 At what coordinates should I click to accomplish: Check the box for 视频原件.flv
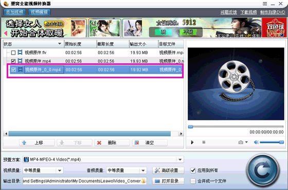[13, 53]
